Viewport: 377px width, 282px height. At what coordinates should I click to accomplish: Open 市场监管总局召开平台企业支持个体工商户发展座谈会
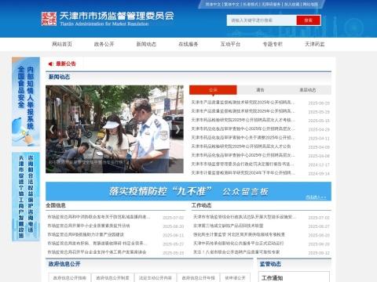(x=97, y=252)
